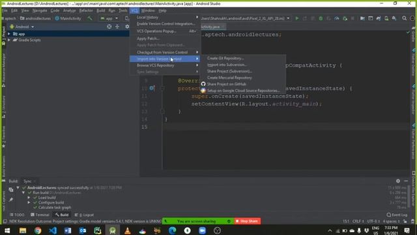
Task: Expand Gradle Scripts in Project tree
Action: [9, 40]
